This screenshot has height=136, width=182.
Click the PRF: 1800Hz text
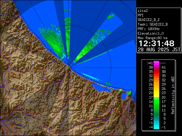click(x=148, y=29)
